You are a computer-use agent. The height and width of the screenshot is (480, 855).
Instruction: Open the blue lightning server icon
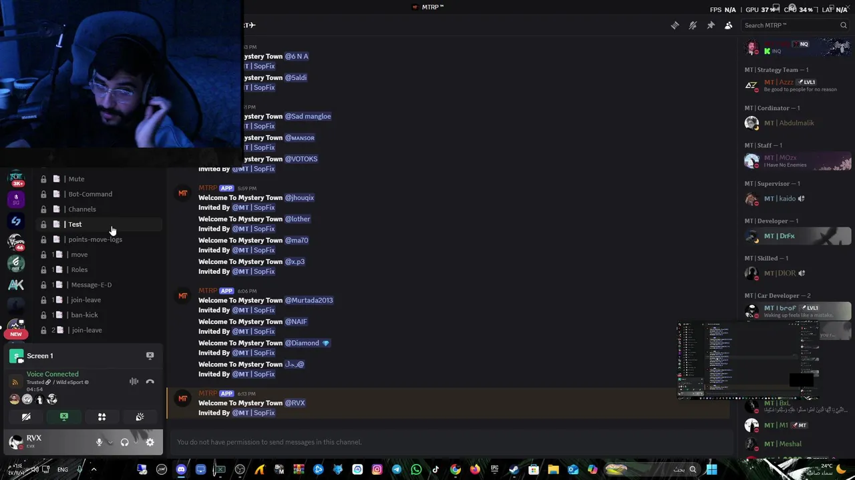click(16, 221)
